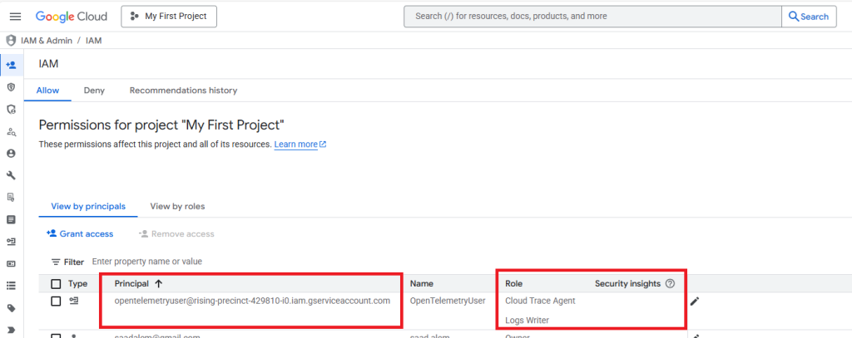The image size is (852, 338).
Task: Switch to View by roles tab
Action: pos(177,206)
